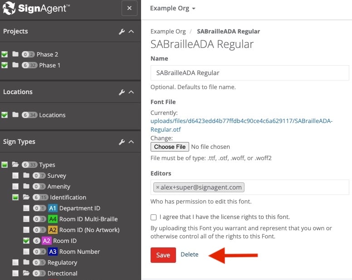Close the sidebar with the X button
352x280 pixels.
coord(129,8)
